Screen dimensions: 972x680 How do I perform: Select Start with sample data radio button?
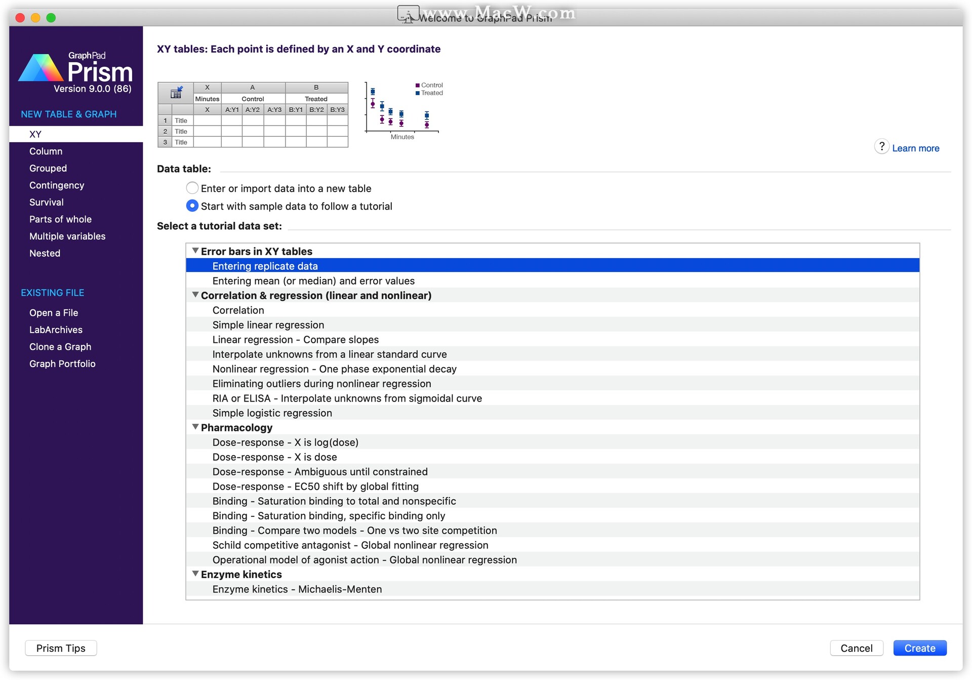192,206
